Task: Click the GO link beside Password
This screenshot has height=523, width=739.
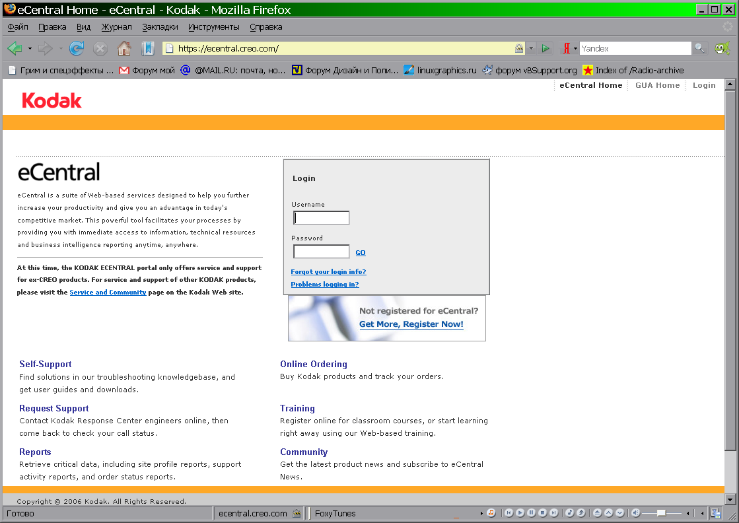Action: (361, 252)
